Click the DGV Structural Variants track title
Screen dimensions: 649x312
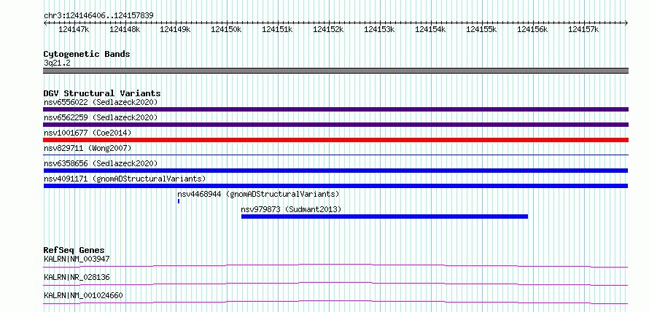[x=102, y=93]
